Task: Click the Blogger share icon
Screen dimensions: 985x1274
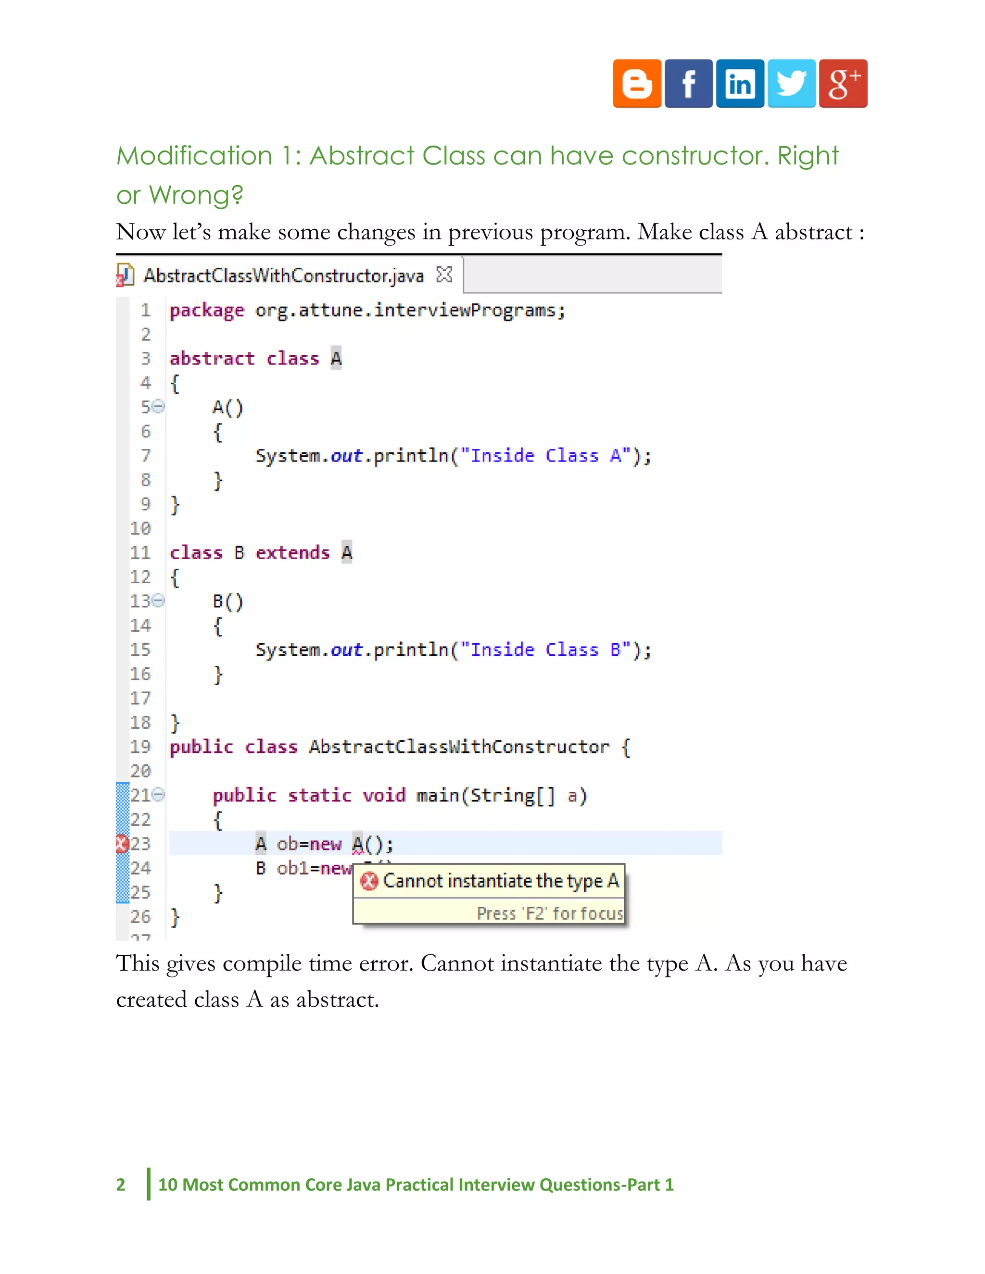Action: (637, 84)
